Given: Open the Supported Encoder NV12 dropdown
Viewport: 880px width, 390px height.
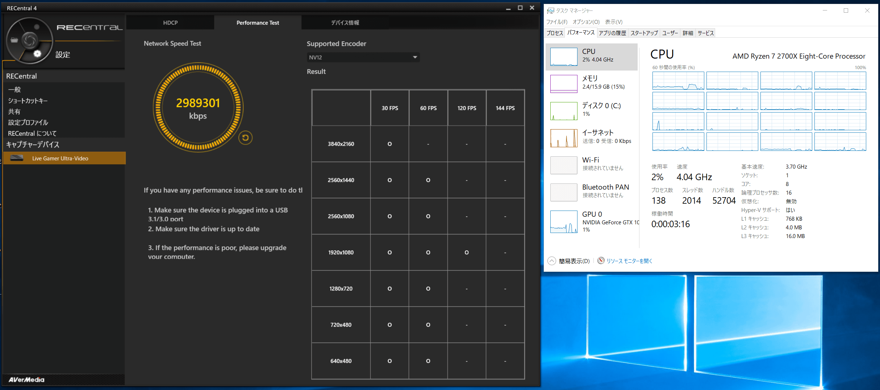Looking at the screenshot, I should [x=363, y=57].
